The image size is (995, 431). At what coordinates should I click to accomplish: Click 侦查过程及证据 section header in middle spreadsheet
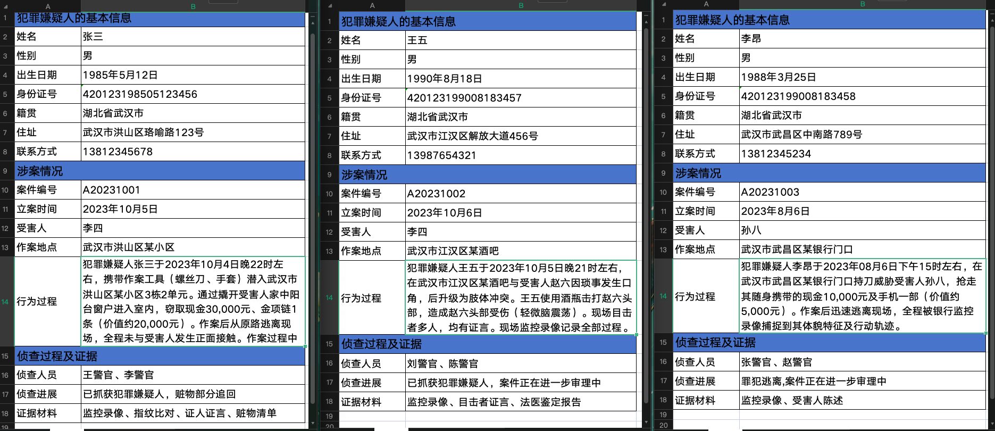[488, 344]
